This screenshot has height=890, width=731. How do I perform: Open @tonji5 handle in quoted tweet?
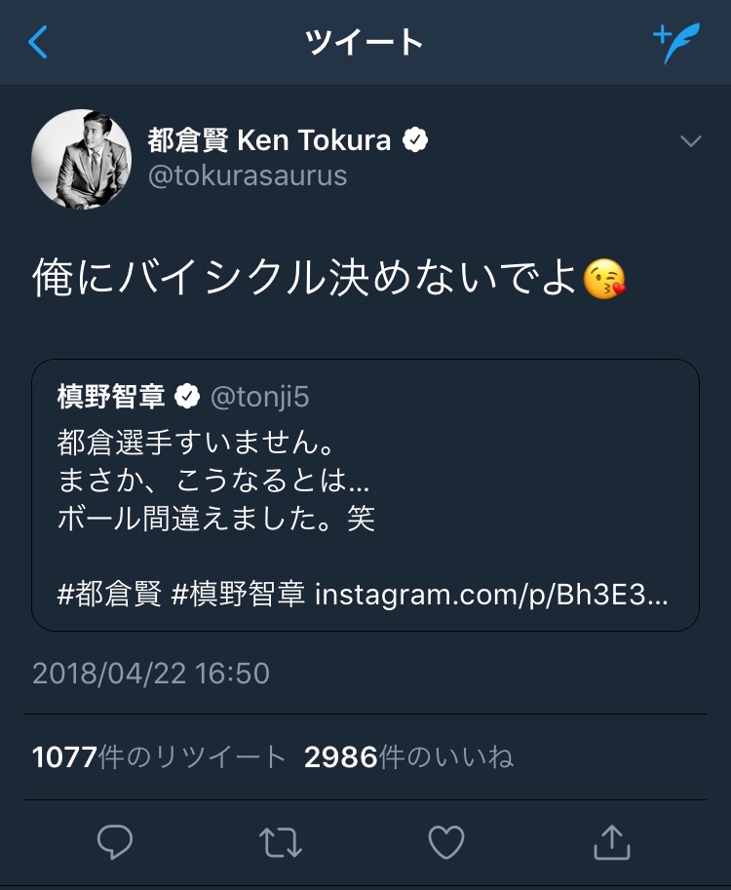coord(260,397)
